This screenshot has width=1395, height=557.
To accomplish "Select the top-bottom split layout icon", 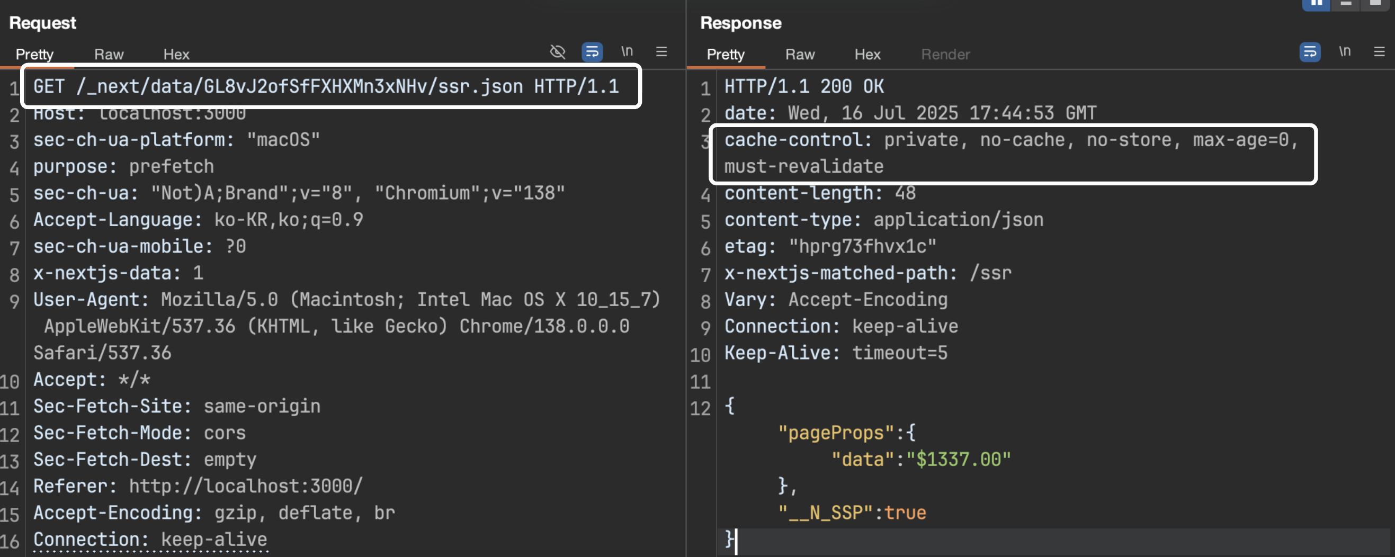I will coord(1346,4).
